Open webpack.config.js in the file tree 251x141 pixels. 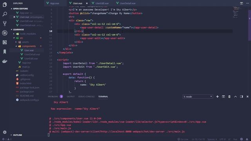point(27,100)
